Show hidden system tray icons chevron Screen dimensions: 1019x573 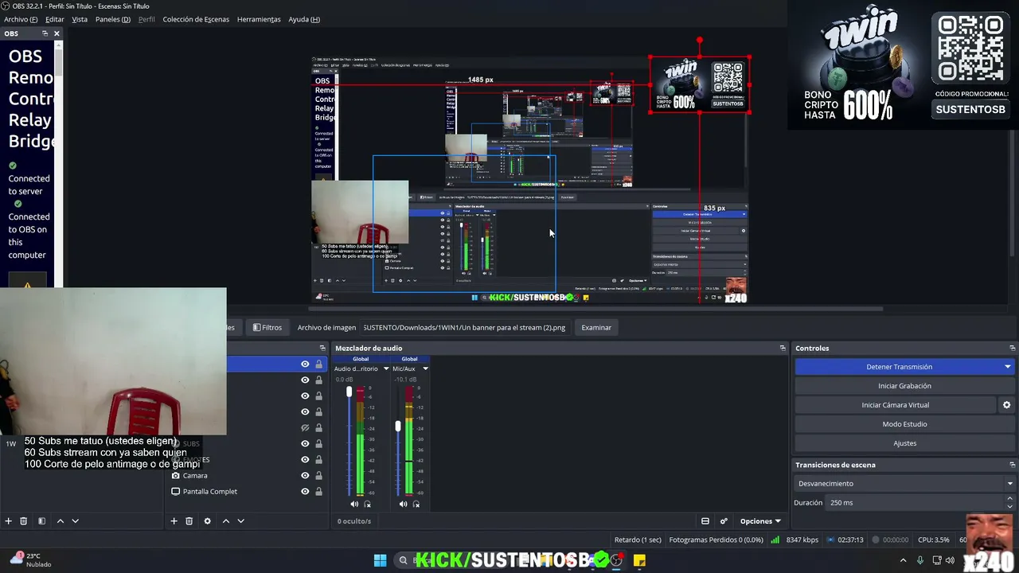pos(903,560)
